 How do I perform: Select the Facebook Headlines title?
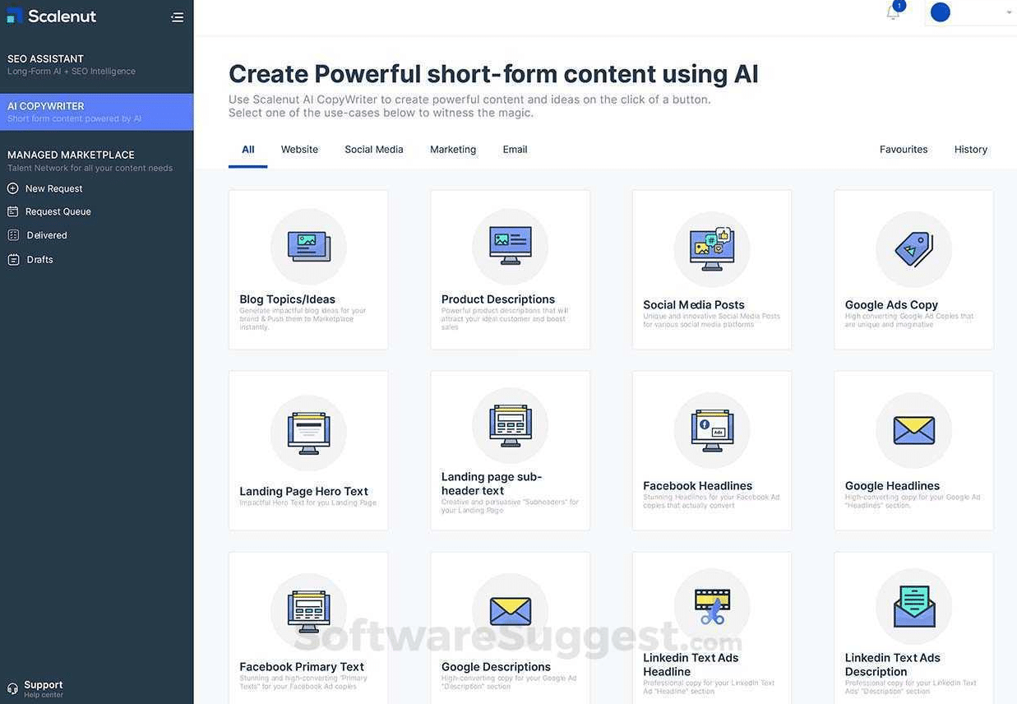[698, 486]
